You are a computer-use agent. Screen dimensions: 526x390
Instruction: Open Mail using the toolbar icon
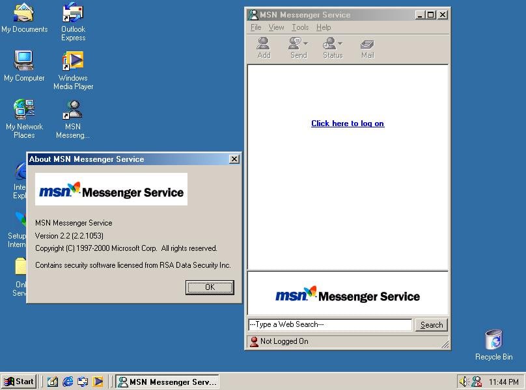click(x=367, y=45)
